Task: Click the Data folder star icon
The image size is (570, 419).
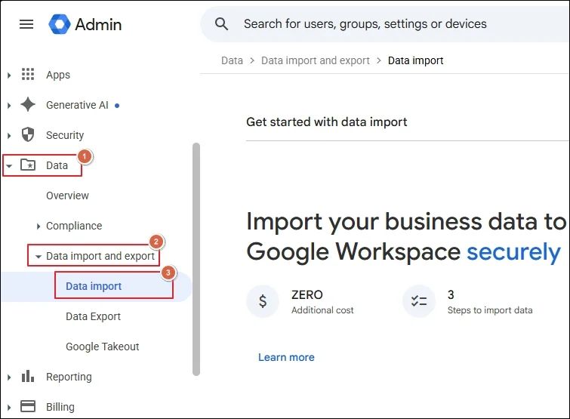Action: [x=28, y=165]
